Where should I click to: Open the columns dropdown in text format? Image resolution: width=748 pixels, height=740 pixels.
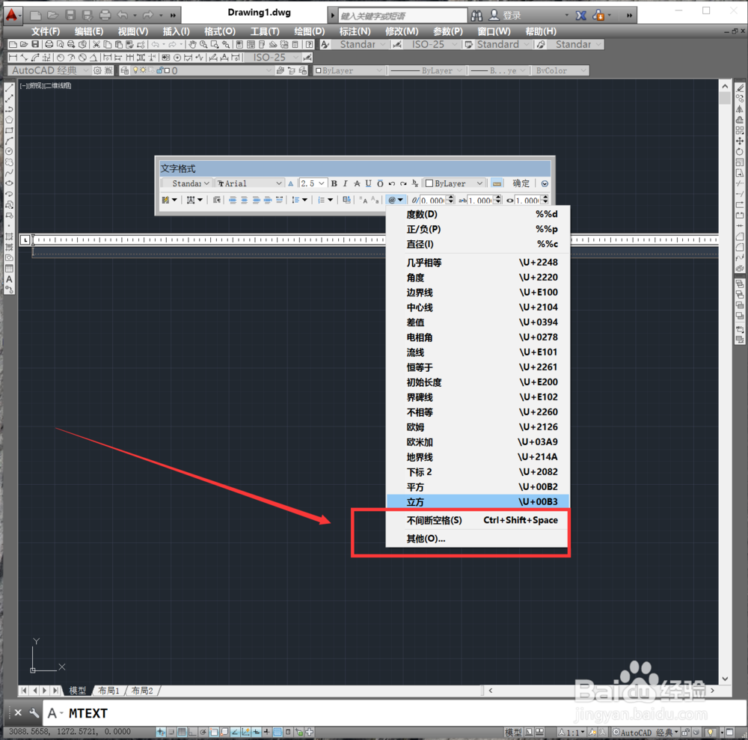click(169, 200)
